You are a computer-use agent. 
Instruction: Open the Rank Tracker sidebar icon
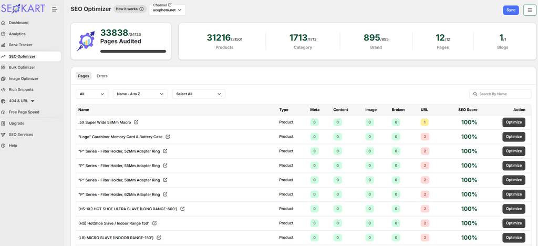click(3, 45)
